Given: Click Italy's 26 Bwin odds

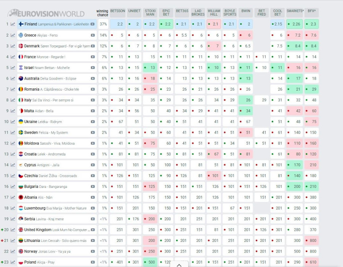Looking at the screenshot, I should tap(246, 100).
